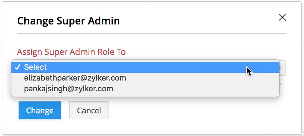
Task: Assign the role to Pankaj Singh's email
Action: click(145, 89)
